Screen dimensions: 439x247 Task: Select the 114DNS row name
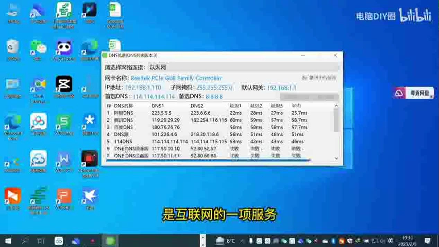tap(123, 142)
